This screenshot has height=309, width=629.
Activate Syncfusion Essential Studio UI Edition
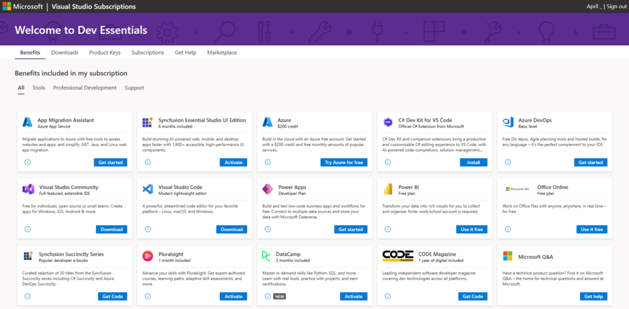pos(233,162)
